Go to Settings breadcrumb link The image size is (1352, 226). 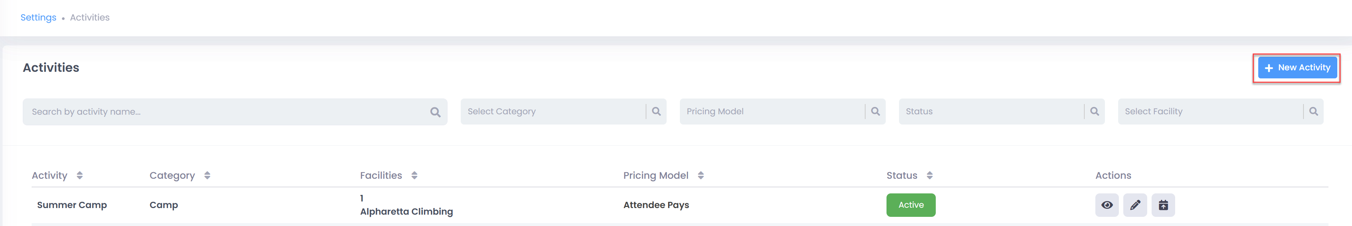pos(38,17)
